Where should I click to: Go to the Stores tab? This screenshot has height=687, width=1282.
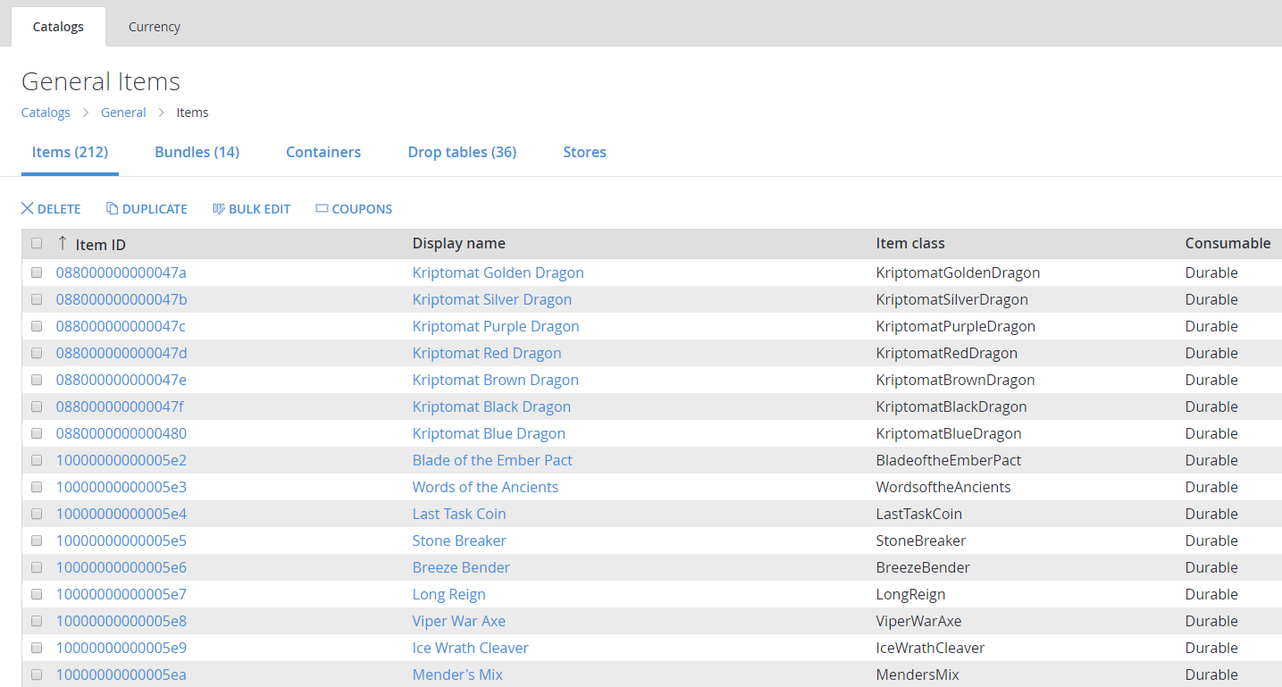[584, 152]
